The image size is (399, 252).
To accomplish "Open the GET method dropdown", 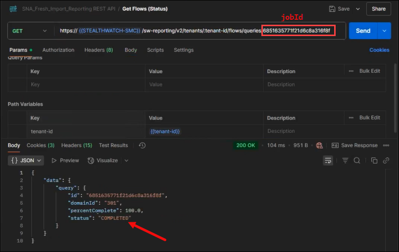I will 30,31.
